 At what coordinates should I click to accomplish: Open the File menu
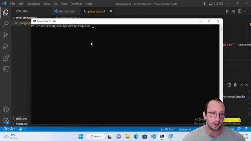12,4
